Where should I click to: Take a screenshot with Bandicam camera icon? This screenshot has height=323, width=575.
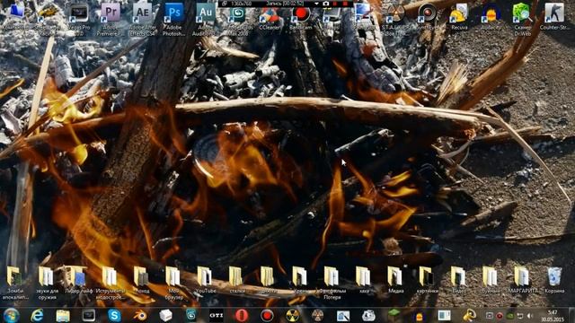[x=325, y=4]
